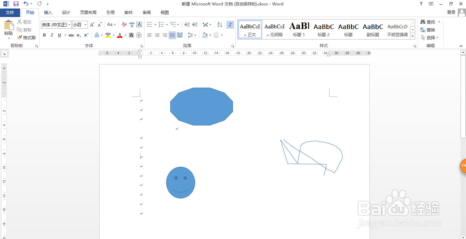Open the font size dropdown (小四)
This screenshot has height=239, width=466.
[85, 25]
